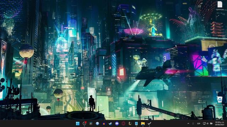Image resolution: width=227 pixels, height=127 pixels.
Task: Open Discord from the taskbar
Action: click(117, 123)
